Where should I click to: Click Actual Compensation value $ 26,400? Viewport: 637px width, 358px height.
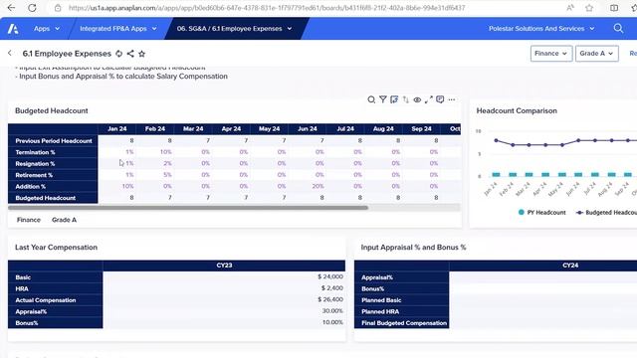[329, 299]
